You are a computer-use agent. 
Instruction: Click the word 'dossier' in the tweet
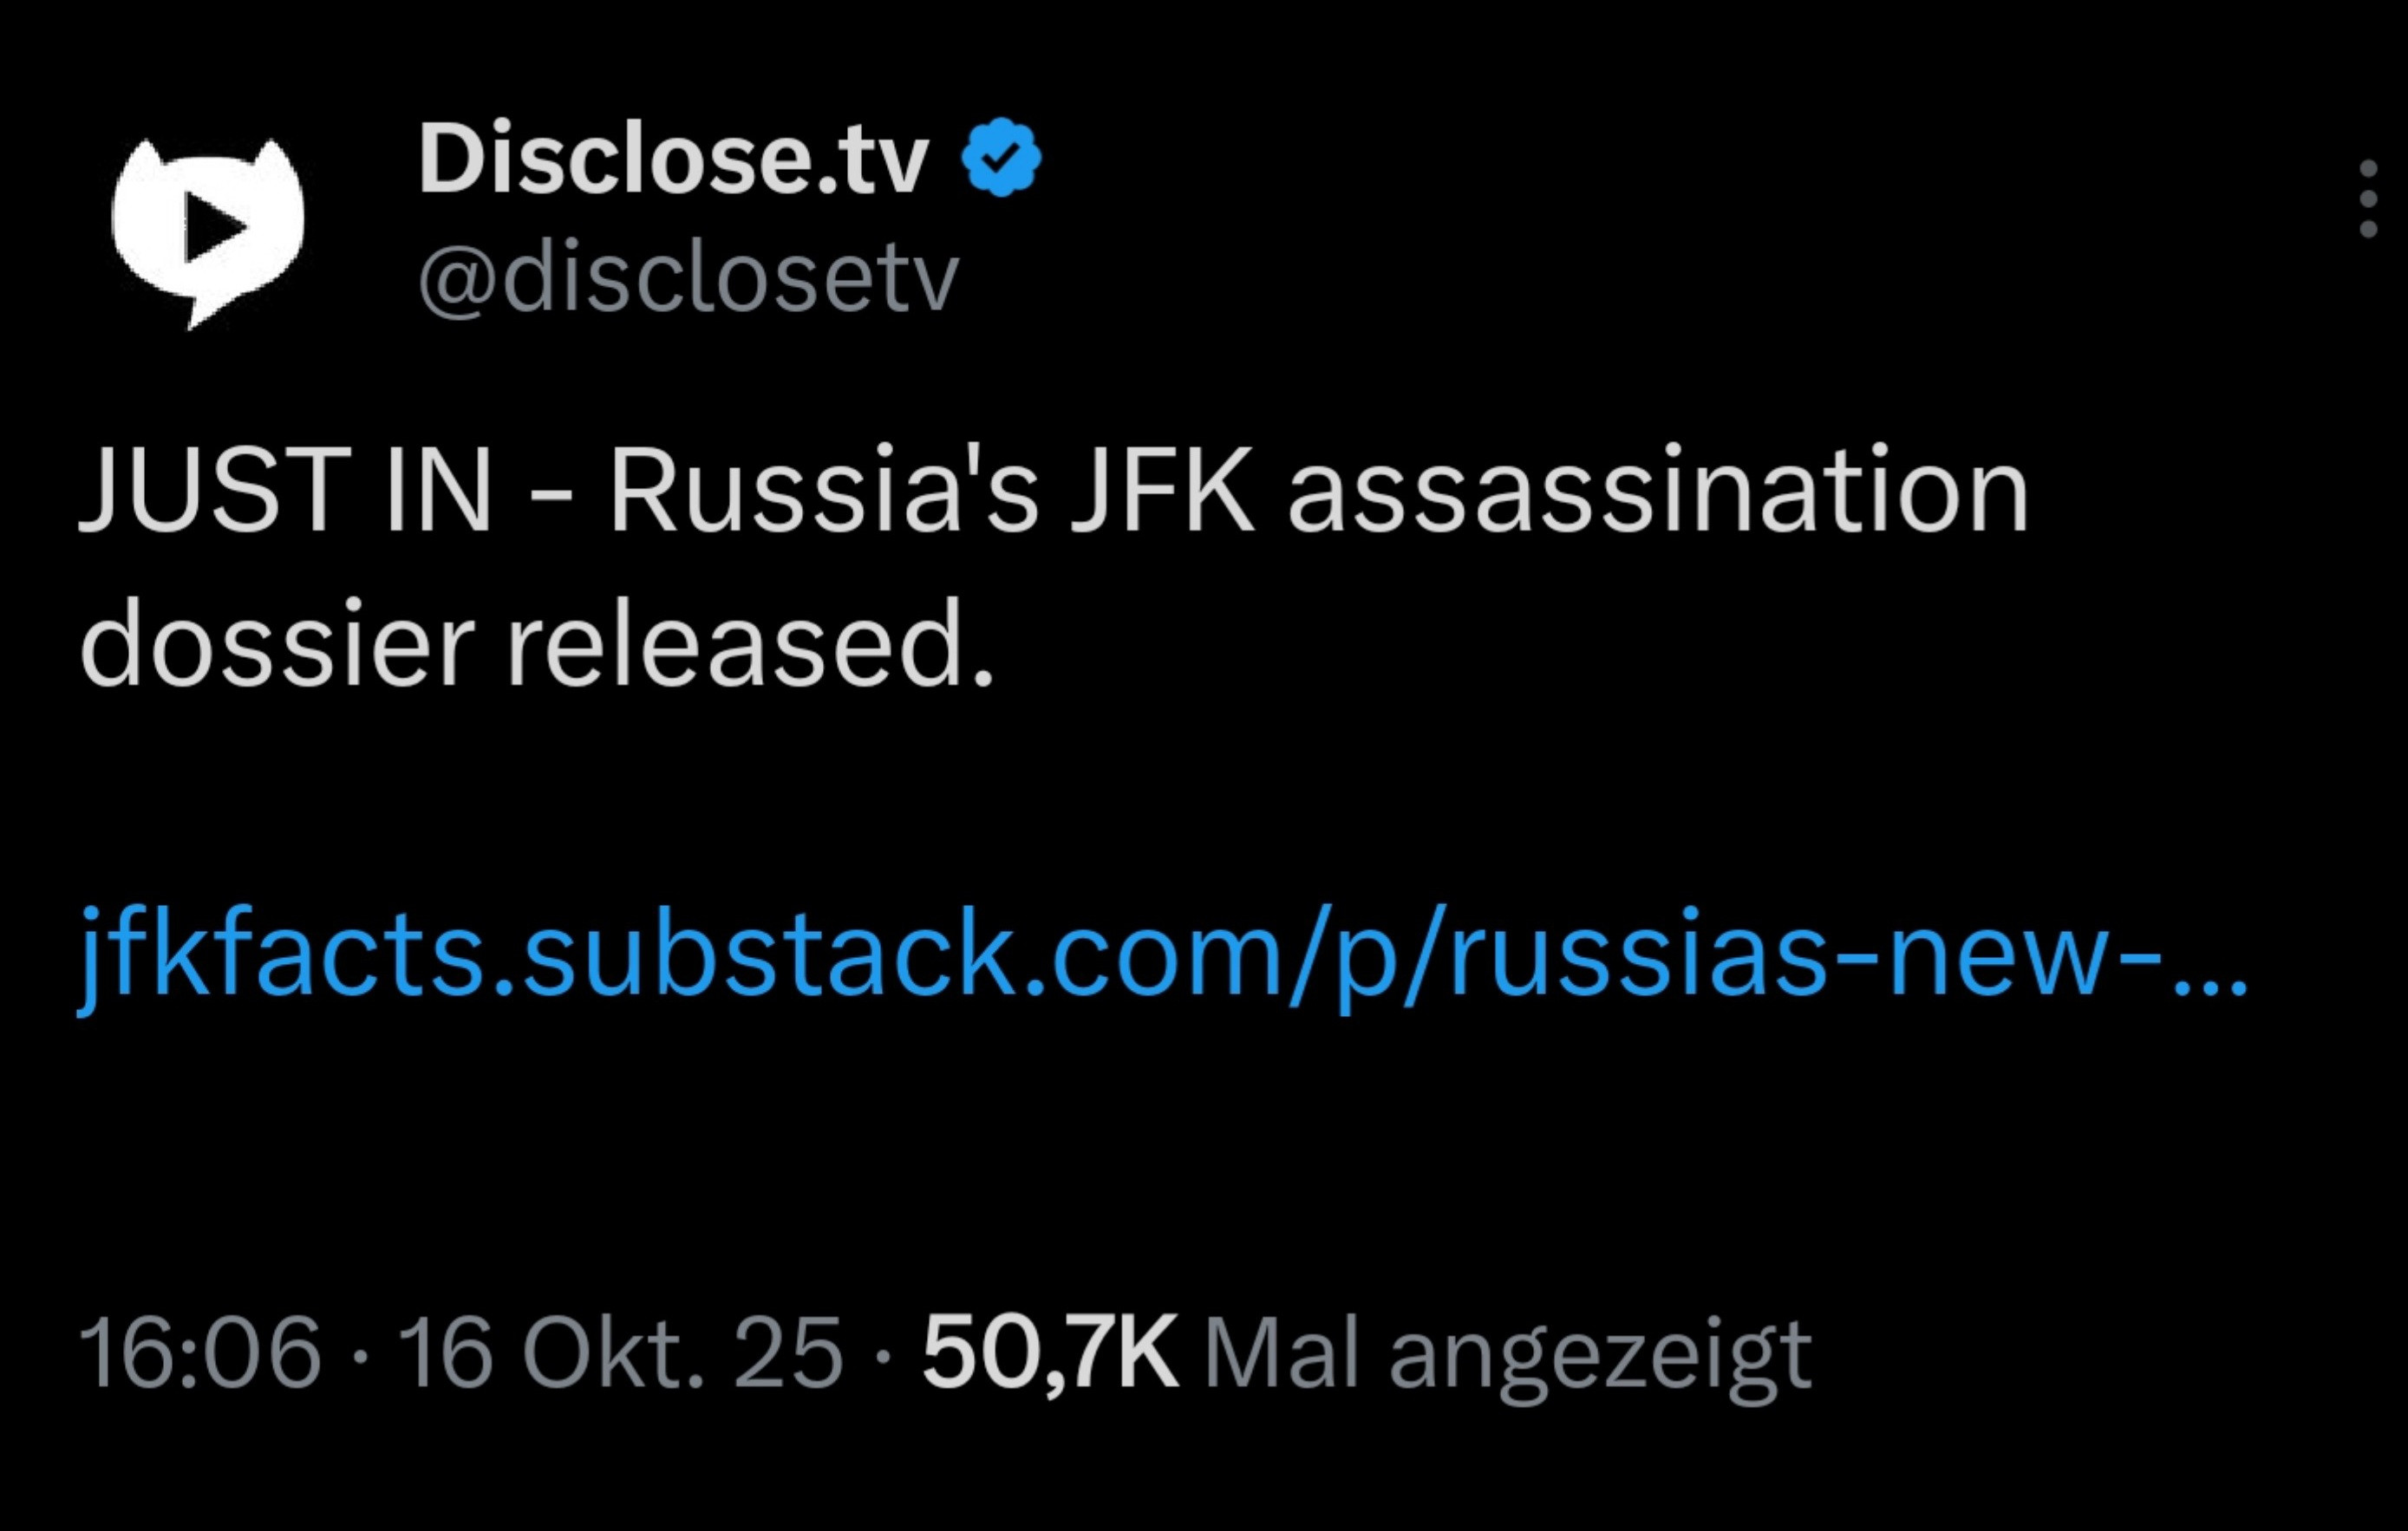click(277, 646)
